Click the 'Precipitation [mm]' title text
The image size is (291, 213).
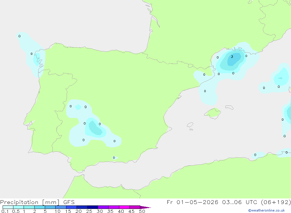30,202
